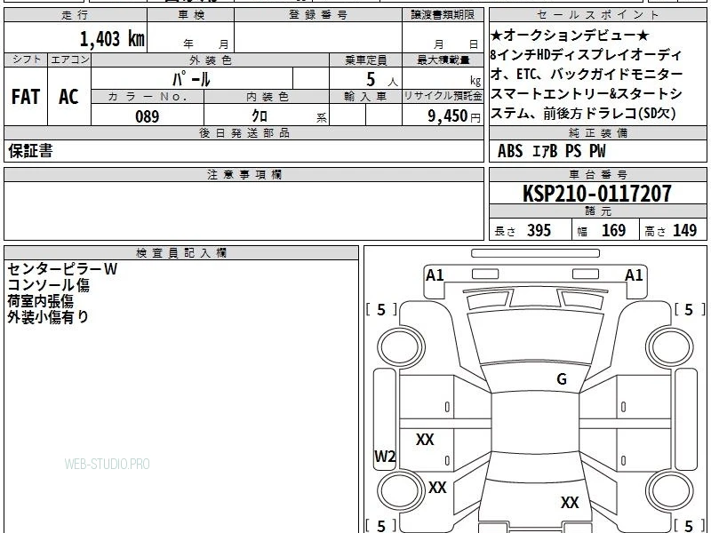Click the seating capacity 5 人

(381, 80)
